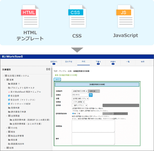Select the 無 radio button
Viewport: 154px width, 151px height.
coord(73,114)
